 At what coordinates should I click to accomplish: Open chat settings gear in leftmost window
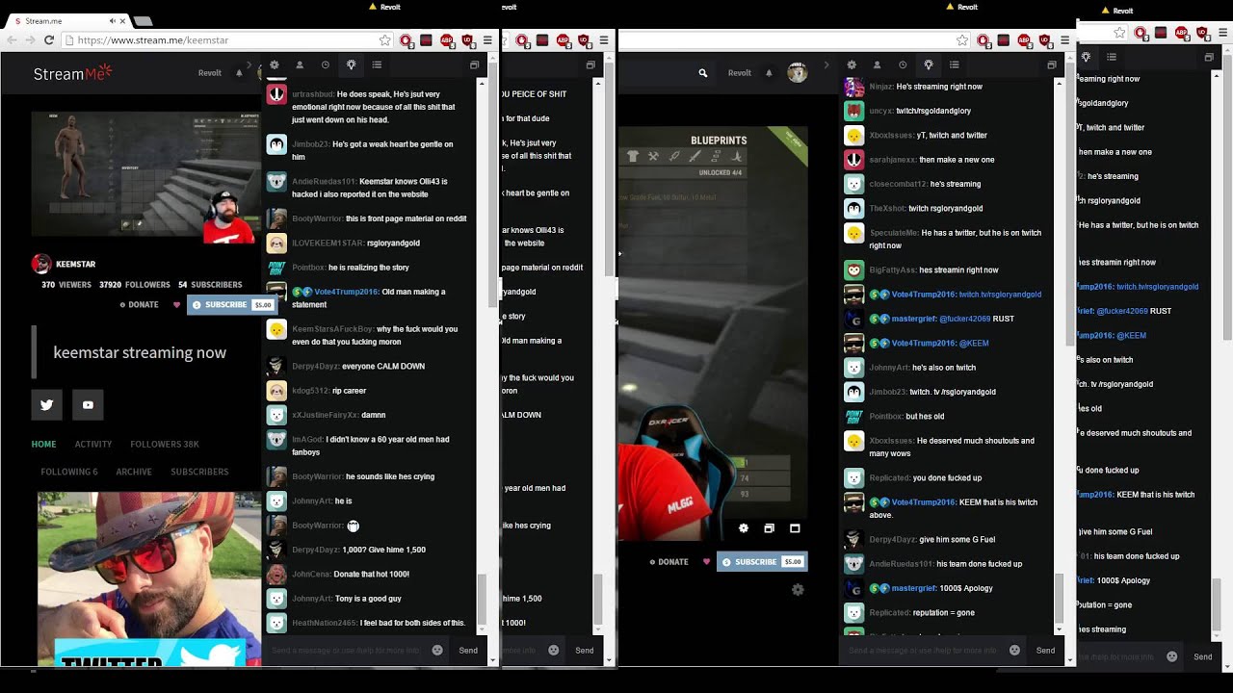pyautogui.click(x=275, y=65)
